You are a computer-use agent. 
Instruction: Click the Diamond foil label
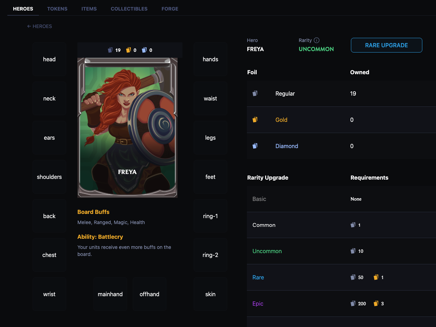[287, 146]
